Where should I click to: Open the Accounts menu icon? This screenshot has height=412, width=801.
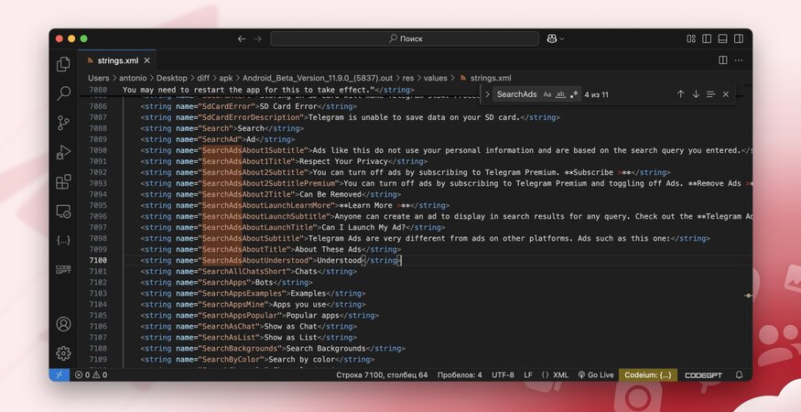coord(63,324)
